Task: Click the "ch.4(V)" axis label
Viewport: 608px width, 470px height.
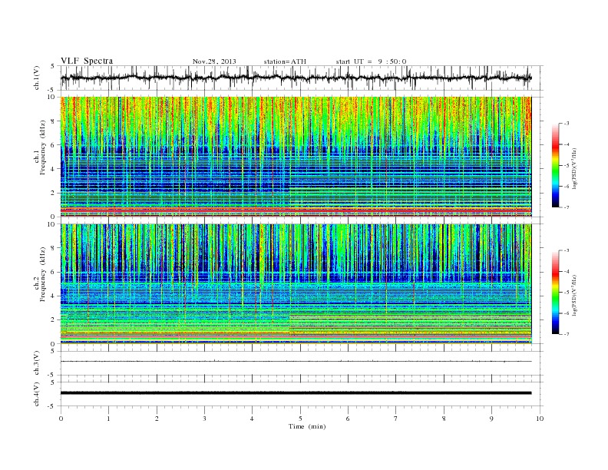Action: (37, 395)
